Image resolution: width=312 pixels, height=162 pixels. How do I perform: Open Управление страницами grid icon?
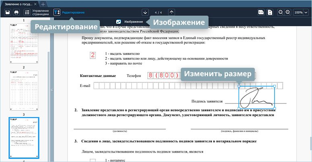[27, 12]
